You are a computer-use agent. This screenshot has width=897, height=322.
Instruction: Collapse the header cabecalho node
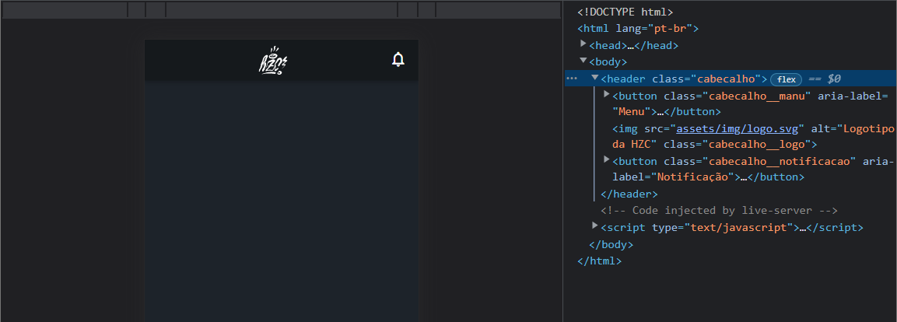[x=595, y=78]
